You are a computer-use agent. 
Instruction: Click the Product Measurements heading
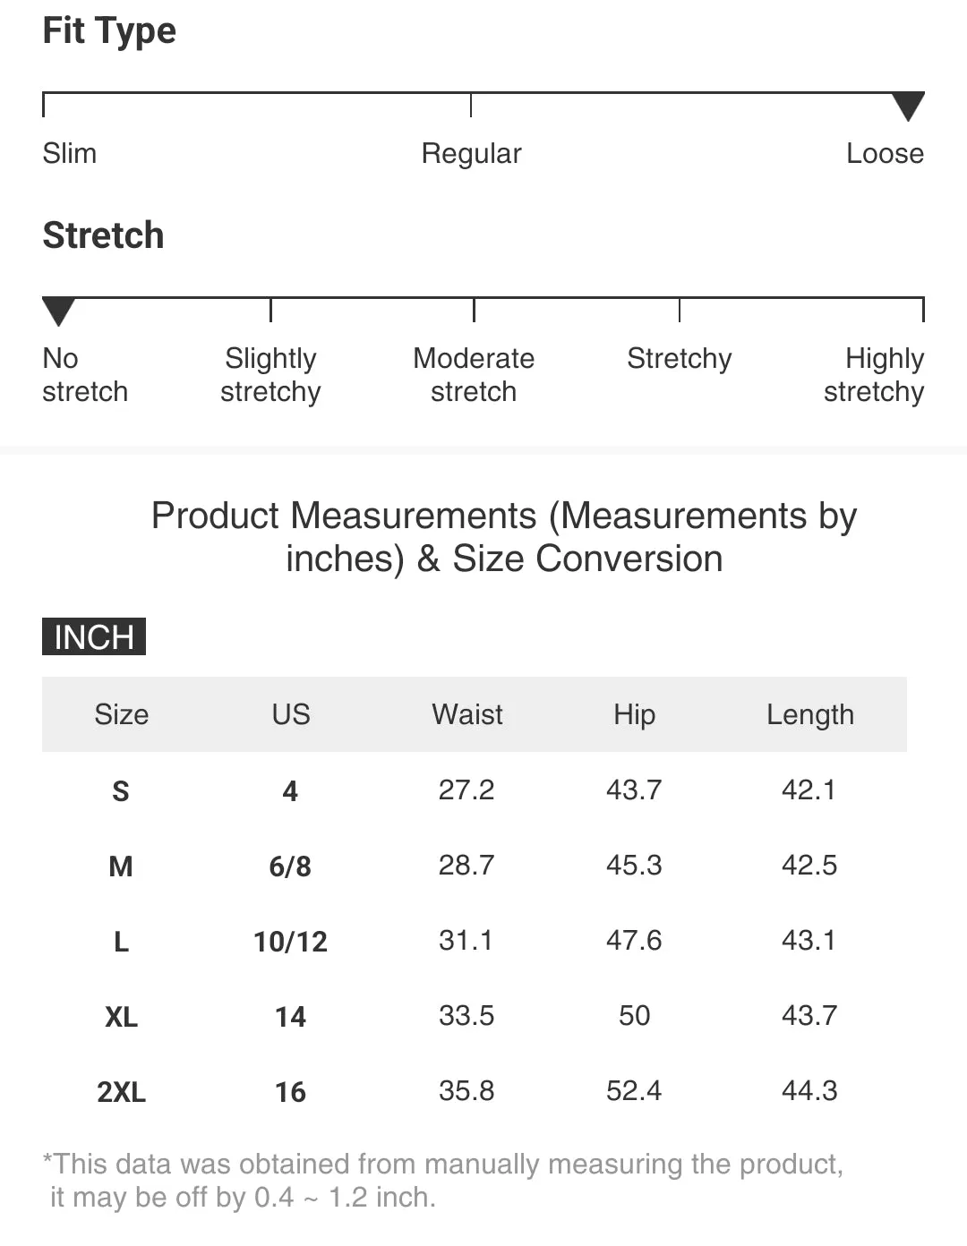pyautogui.click(x=504, y=537)
